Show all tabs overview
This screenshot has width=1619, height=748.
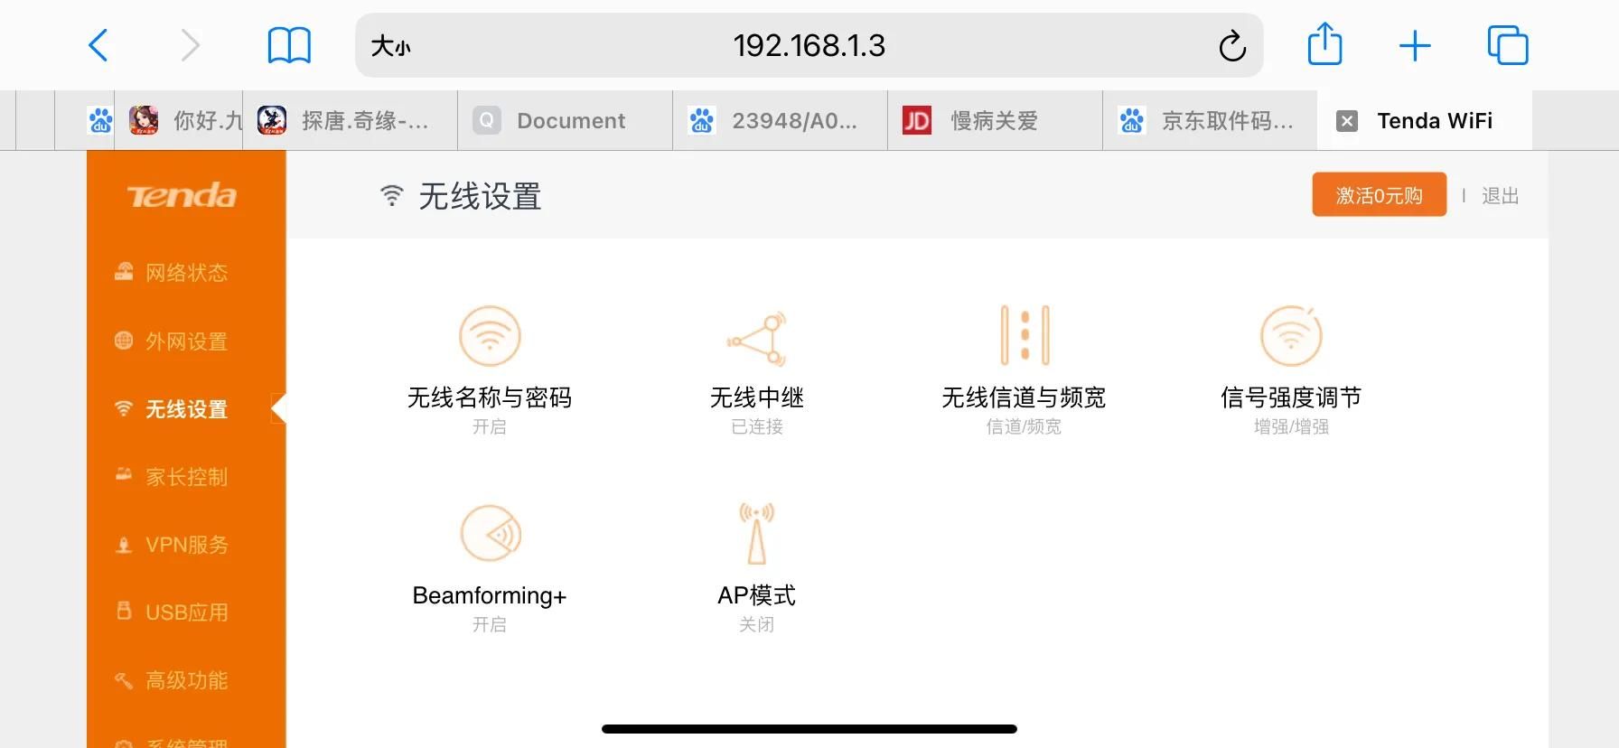pos(1507,45)
